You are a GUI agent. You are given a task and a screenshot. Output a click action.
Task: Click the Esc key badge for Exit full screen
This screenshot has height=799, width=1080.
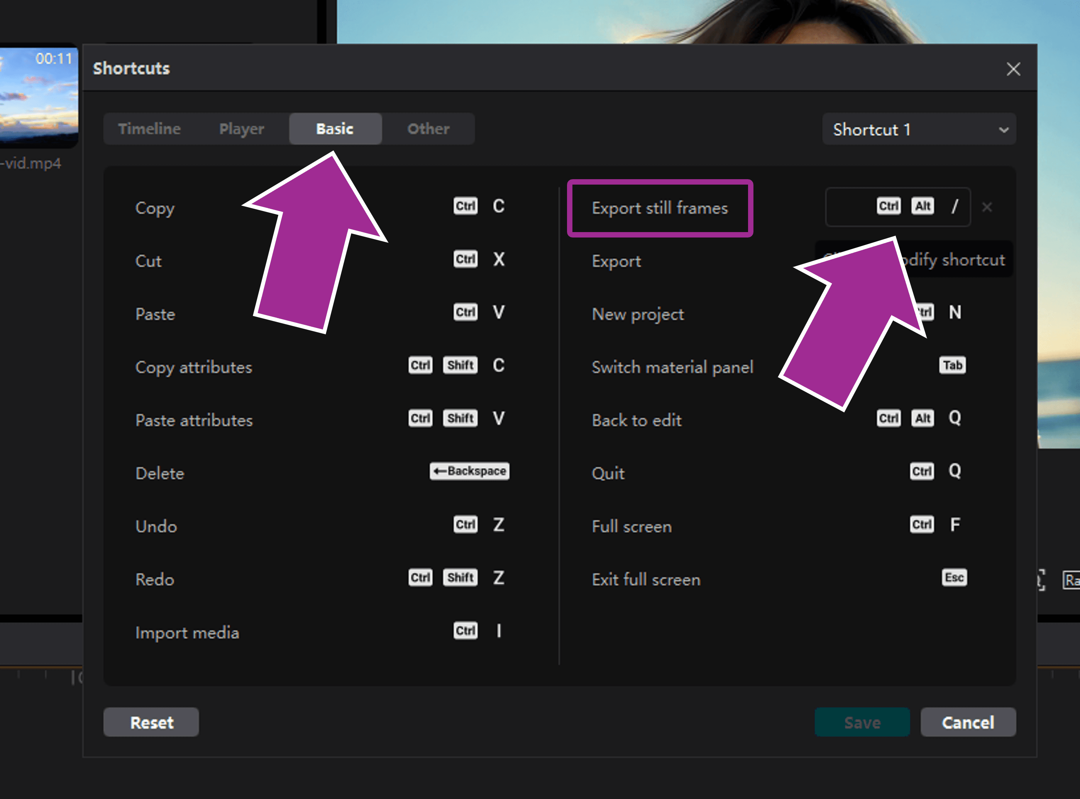954,577
